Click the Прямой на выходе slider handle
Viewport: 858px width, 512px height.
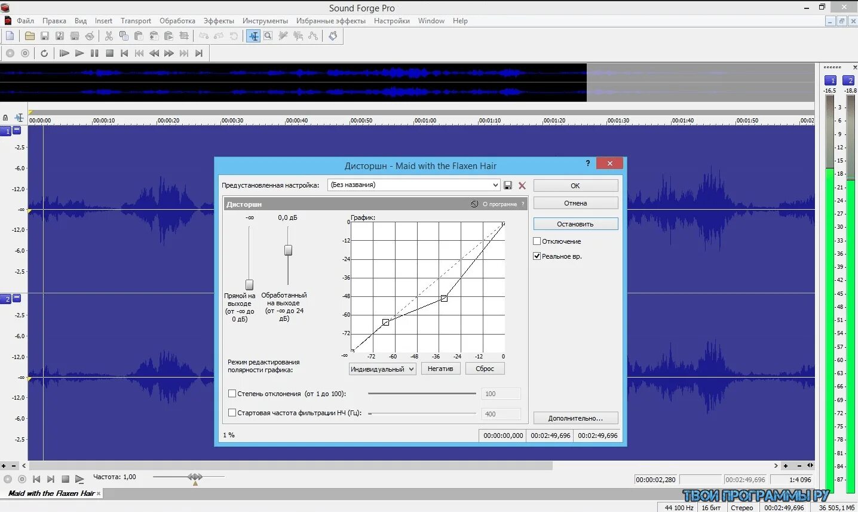(x=249, y=285)
